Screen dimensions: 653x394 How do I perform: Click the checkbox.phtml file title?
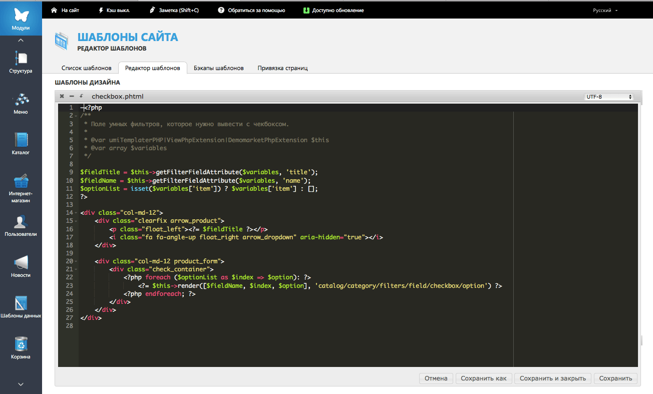click(x=118, y=96)
